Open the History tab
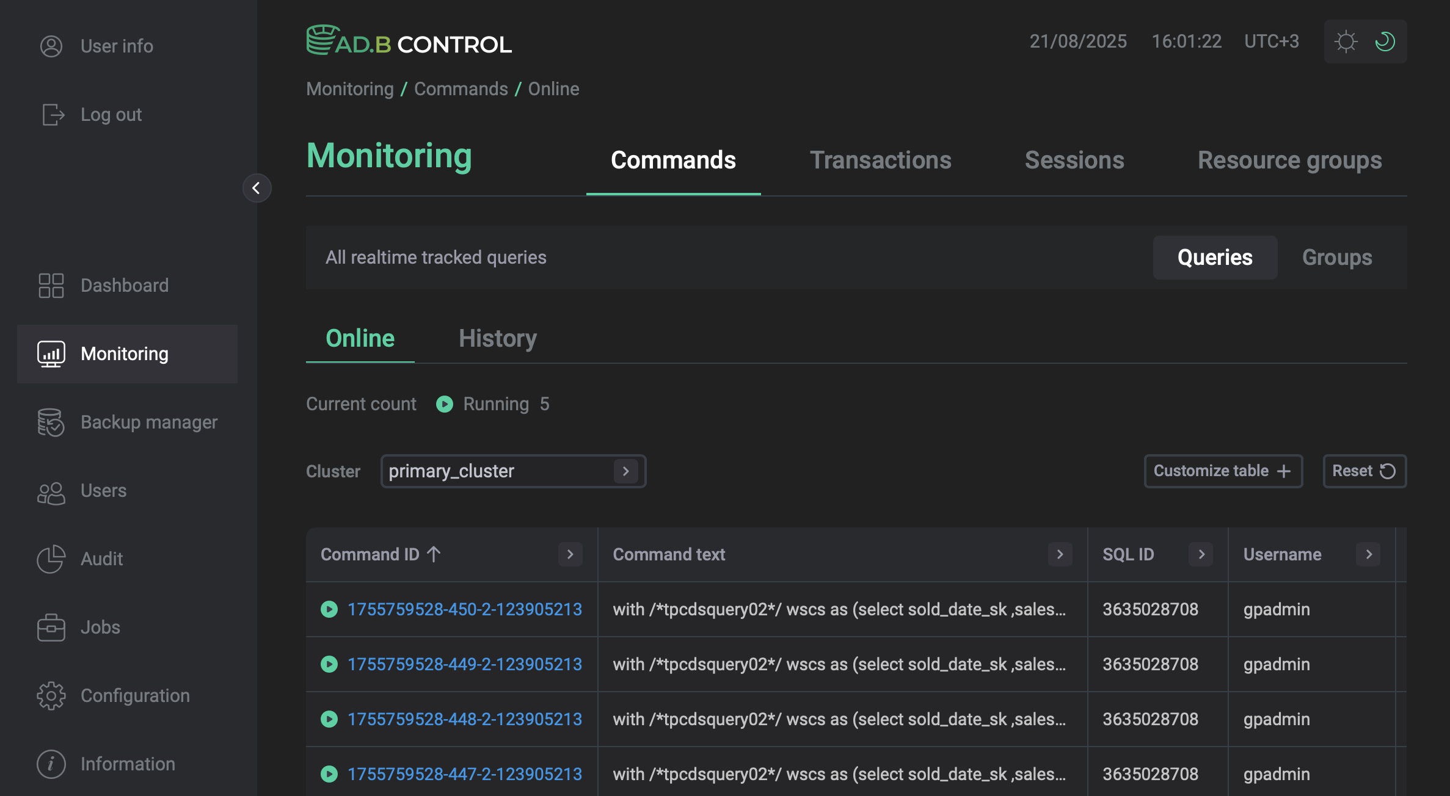This screenshot has height=796, width=1450. (x=498, y=338)
